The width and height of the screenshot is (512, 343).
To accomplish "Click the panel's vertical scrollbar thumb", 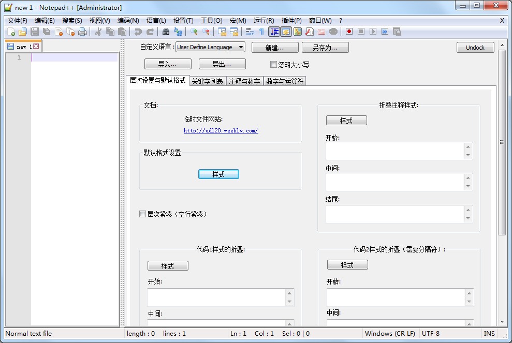I will coord(501,142).
